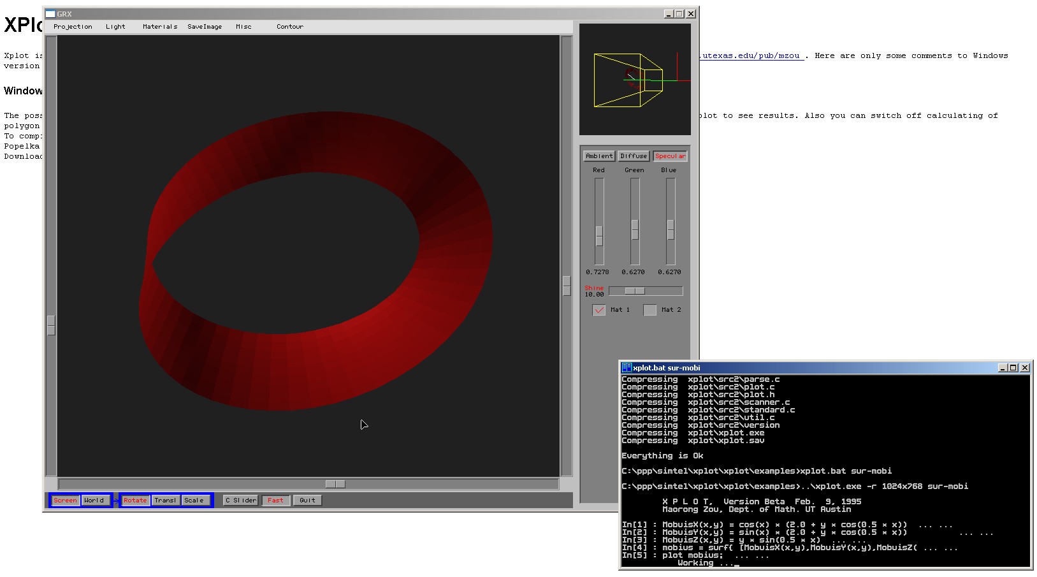Expand the Misc menu

(x=243, y=27)
